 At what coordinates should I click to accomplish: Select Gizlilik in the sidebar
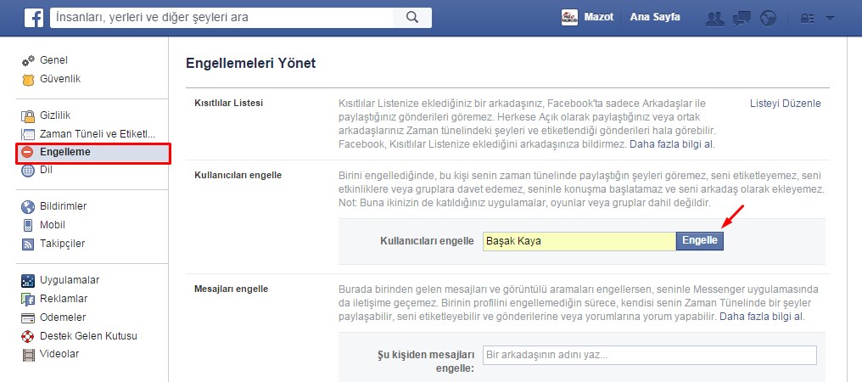point(57,115)
